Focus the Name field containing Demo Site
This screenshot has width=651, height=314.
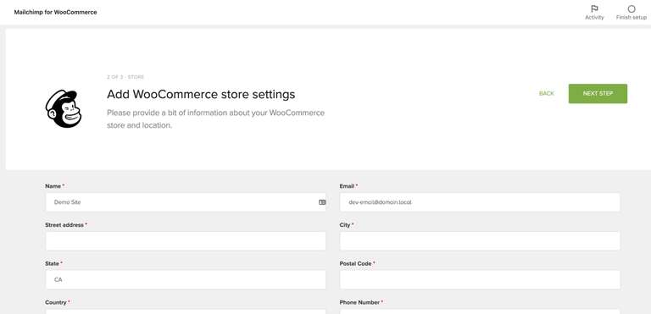click(186, 202)
